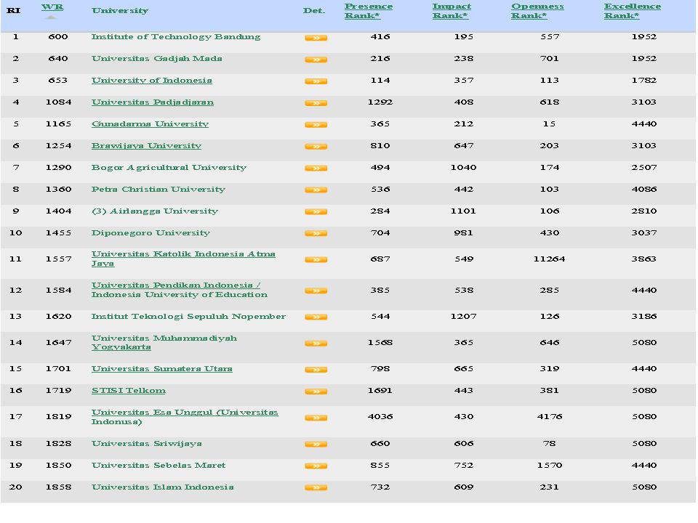Sort by the WR column header
Viewport: 698px width, 523px height.
[52, 7]
